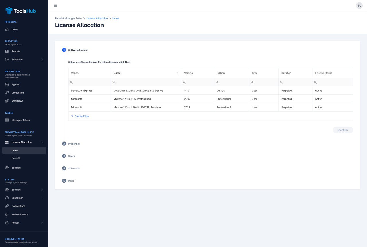Focus the Vendor filter search field

click(89, 82)
